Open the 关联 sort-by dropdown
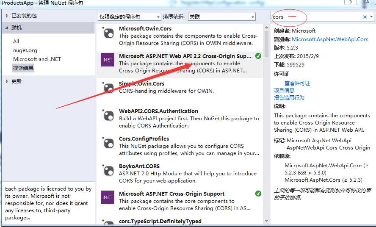The width and height of the screenshot is (376, 227). tap(222, 17)
